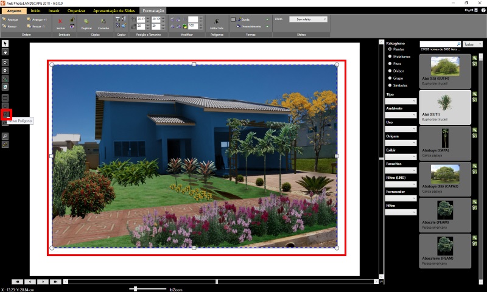Open the Tipo filter dropdown
Screen dimensions: 487x292
pos(401,101)
